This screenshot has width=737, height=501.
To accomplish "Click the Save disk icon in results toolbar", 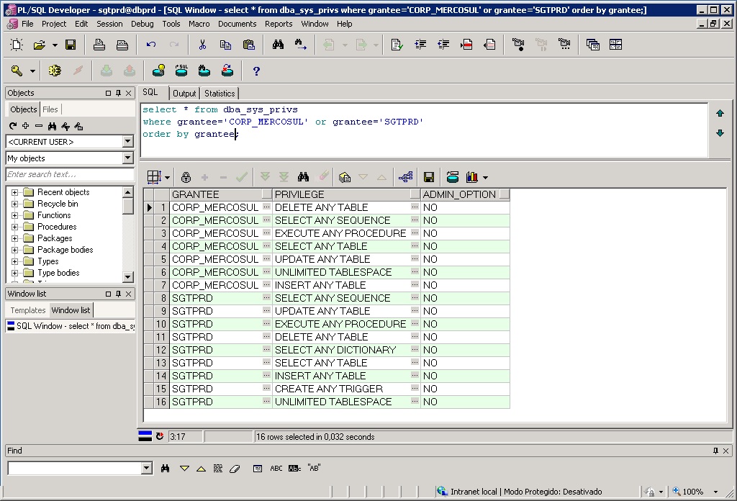I will point(429,177).
